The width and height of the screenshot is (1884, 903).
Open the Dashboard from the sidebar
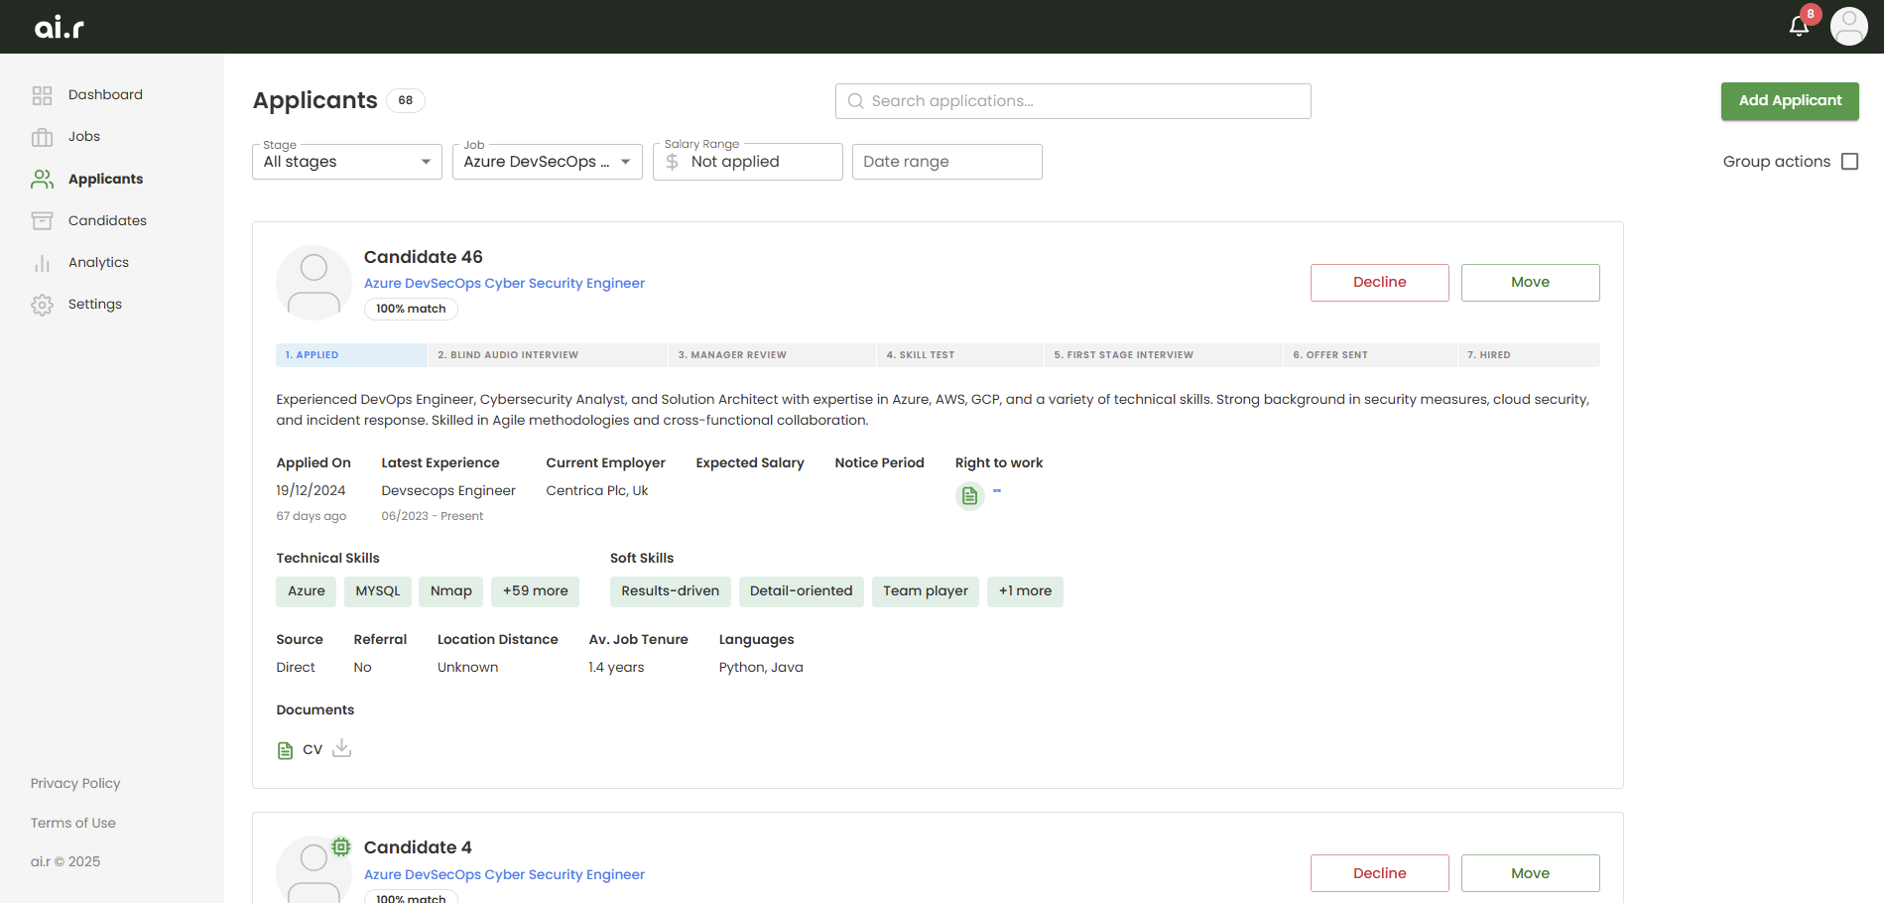[105, 94]
